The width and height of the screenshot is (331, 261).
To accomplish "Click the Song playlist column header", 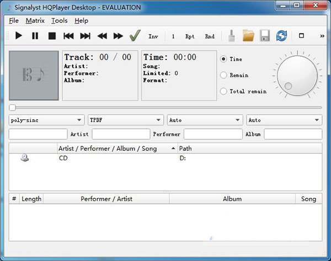I will point(308,199).
